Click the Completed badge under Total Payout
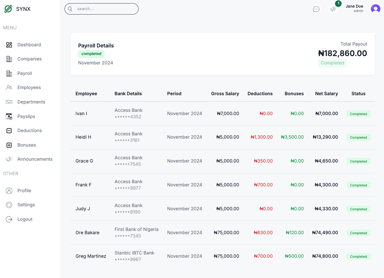Viewport: 384px width, 278px height. pyautogui.click(x=332, y=63)
